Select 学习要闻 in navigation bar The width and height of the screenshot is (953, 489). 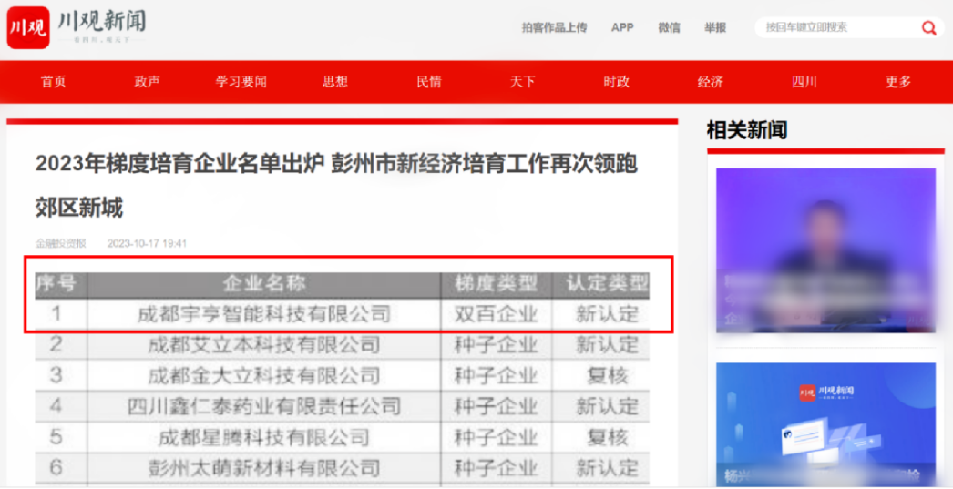pos(241,82)
